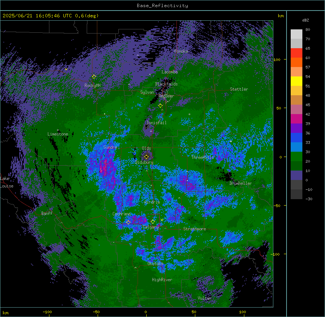Screen dimensions: 325x317
Task: Click the ThreeHills label
Action: click(202, 157)
